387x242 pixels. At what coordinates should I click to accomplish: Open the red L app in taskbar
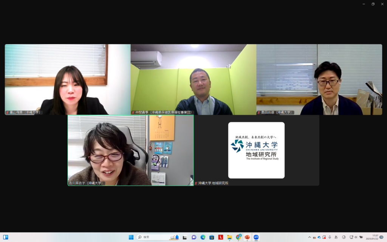pyautogui.click(x=221, y=237)
